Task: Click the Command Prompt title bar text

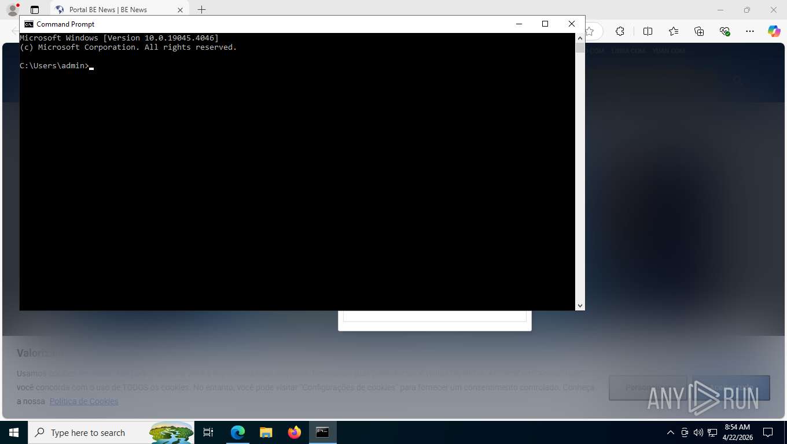Action: point(65,24)
